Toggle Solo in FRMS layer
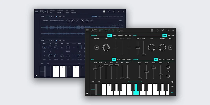 pyautogui.click(x=44, y=51)
